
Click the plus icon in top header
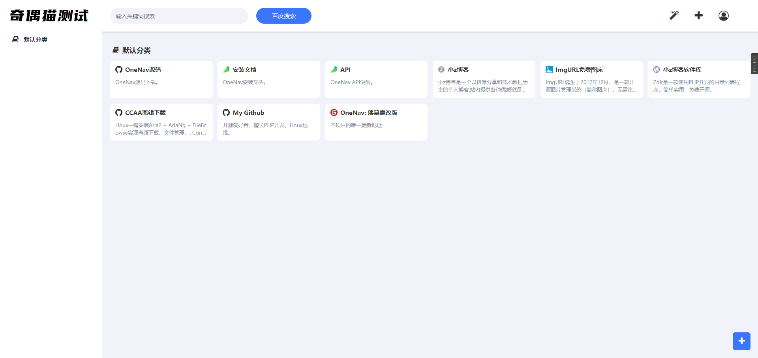click(699, 15)
